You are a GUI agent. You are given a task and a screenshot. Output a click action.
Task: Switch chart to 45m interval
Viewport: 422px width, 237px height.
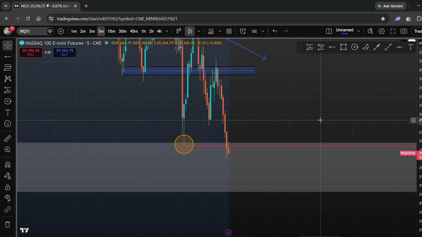(134, 31)
